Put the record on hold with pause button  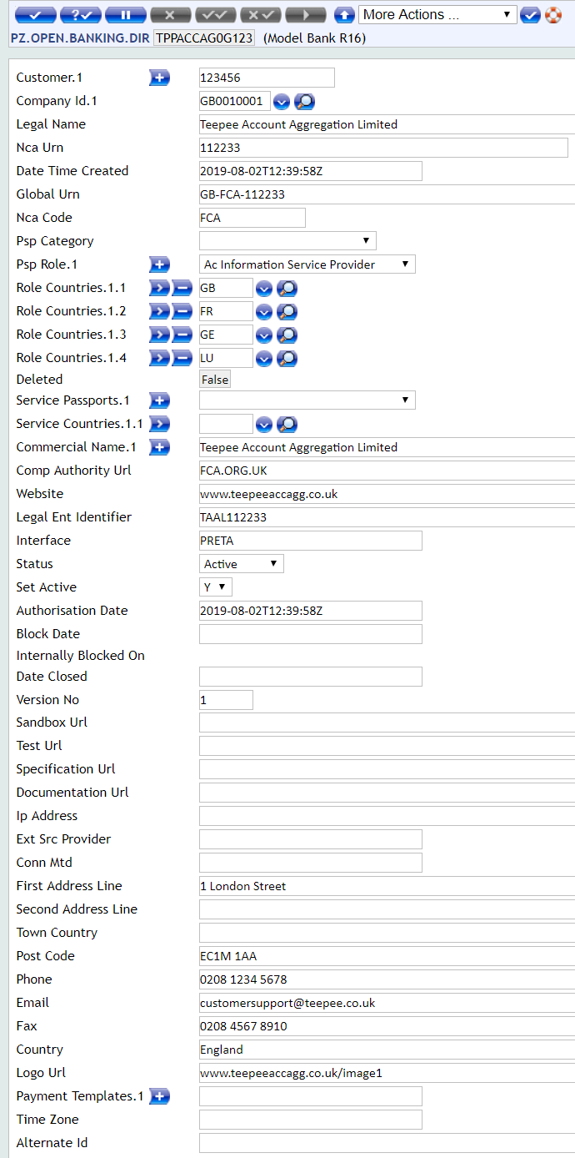point(126,15)
